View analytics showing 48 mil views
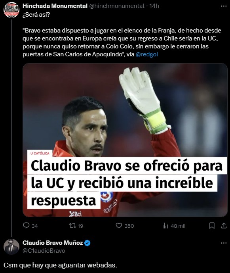The width and height of the screenshot is (230, 273). [165, 226]
